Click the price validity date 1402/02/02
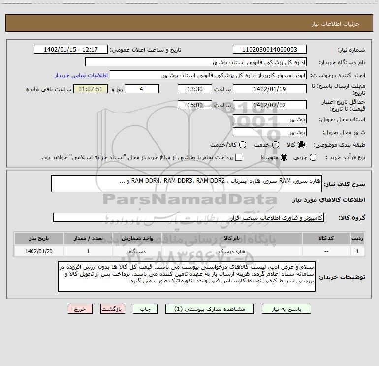The height and width of the screenshot is (366, 379). tap(270, 105)
